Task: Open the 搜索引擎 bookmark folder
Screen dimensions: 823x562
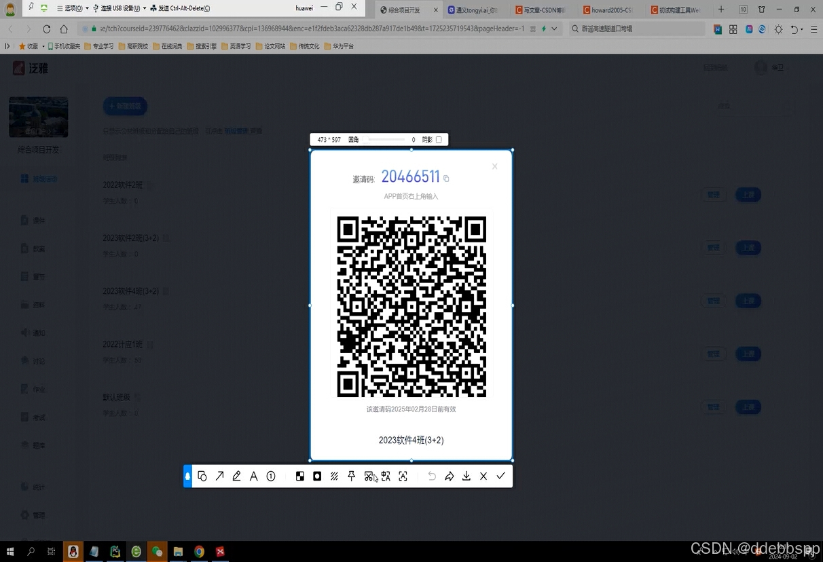Action: click(202, 46)
